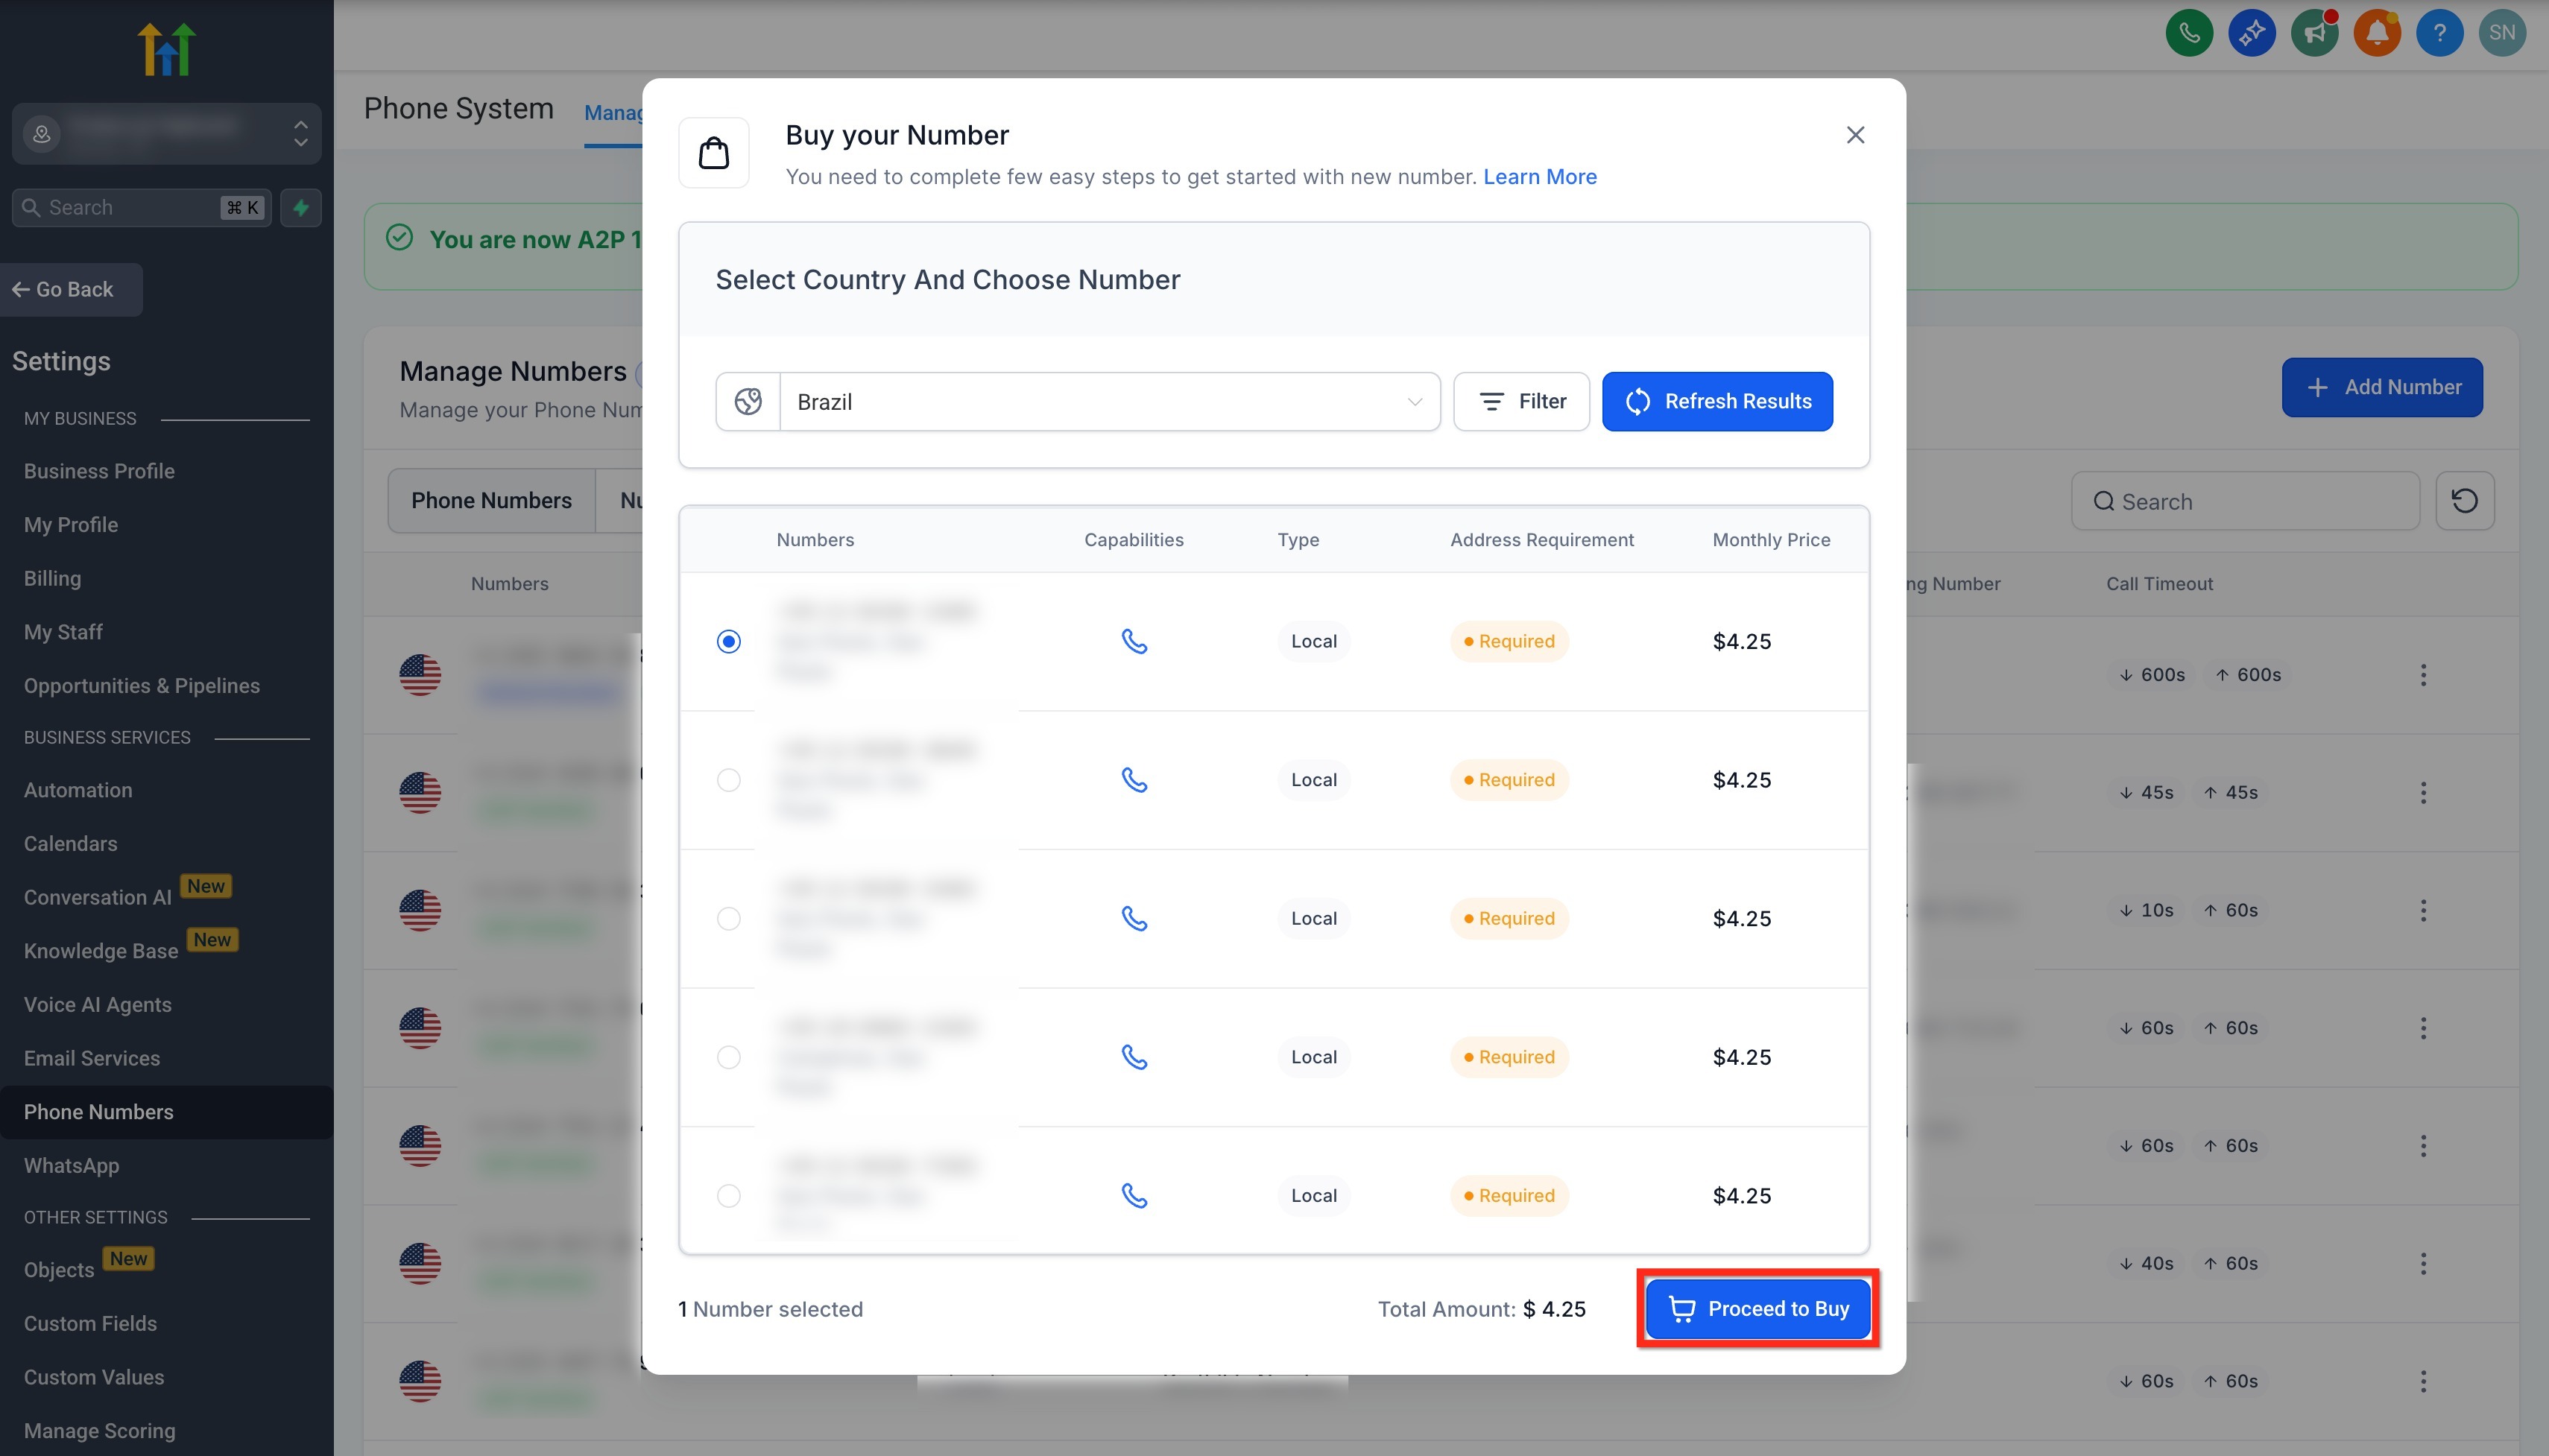Open the notifications bell icon
Image resolution: width=2549 pixels, height=1456 pixels.
click(x=2377, y=33)
